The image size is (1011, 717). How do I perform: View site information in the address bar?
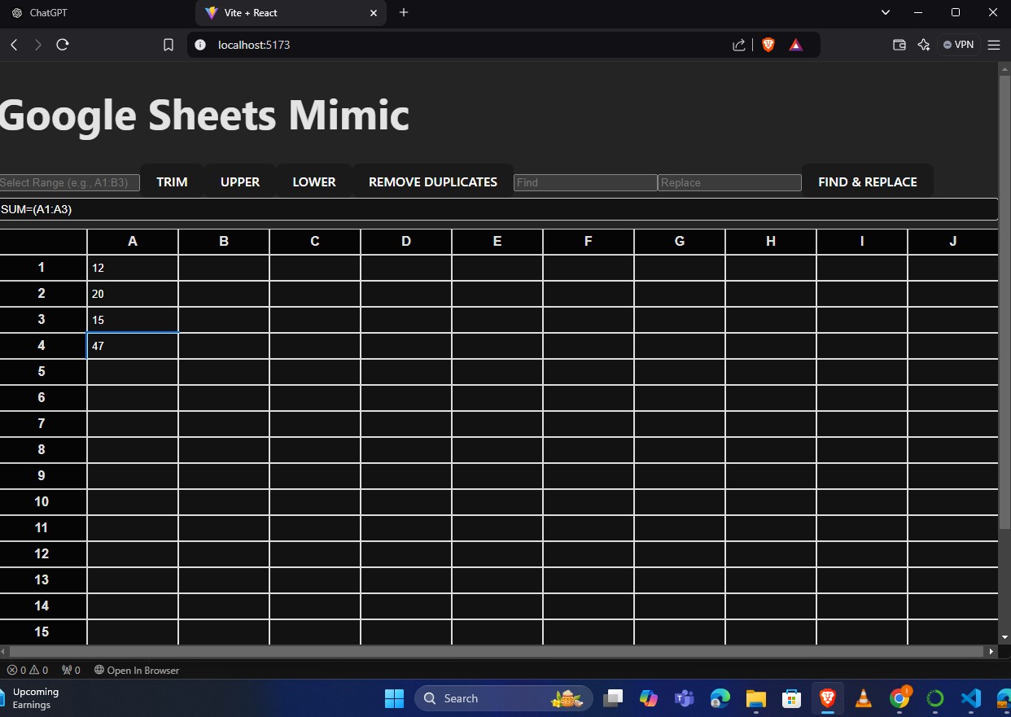click(200, 45)
